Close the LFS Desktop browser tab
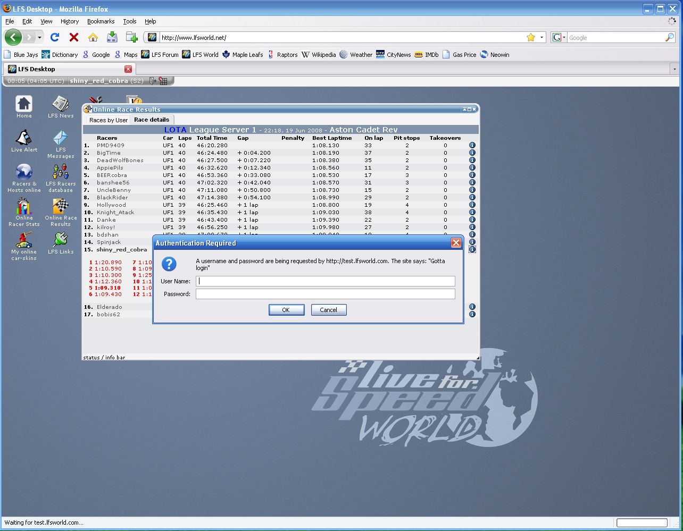683x531 pixels. point(128,69)
